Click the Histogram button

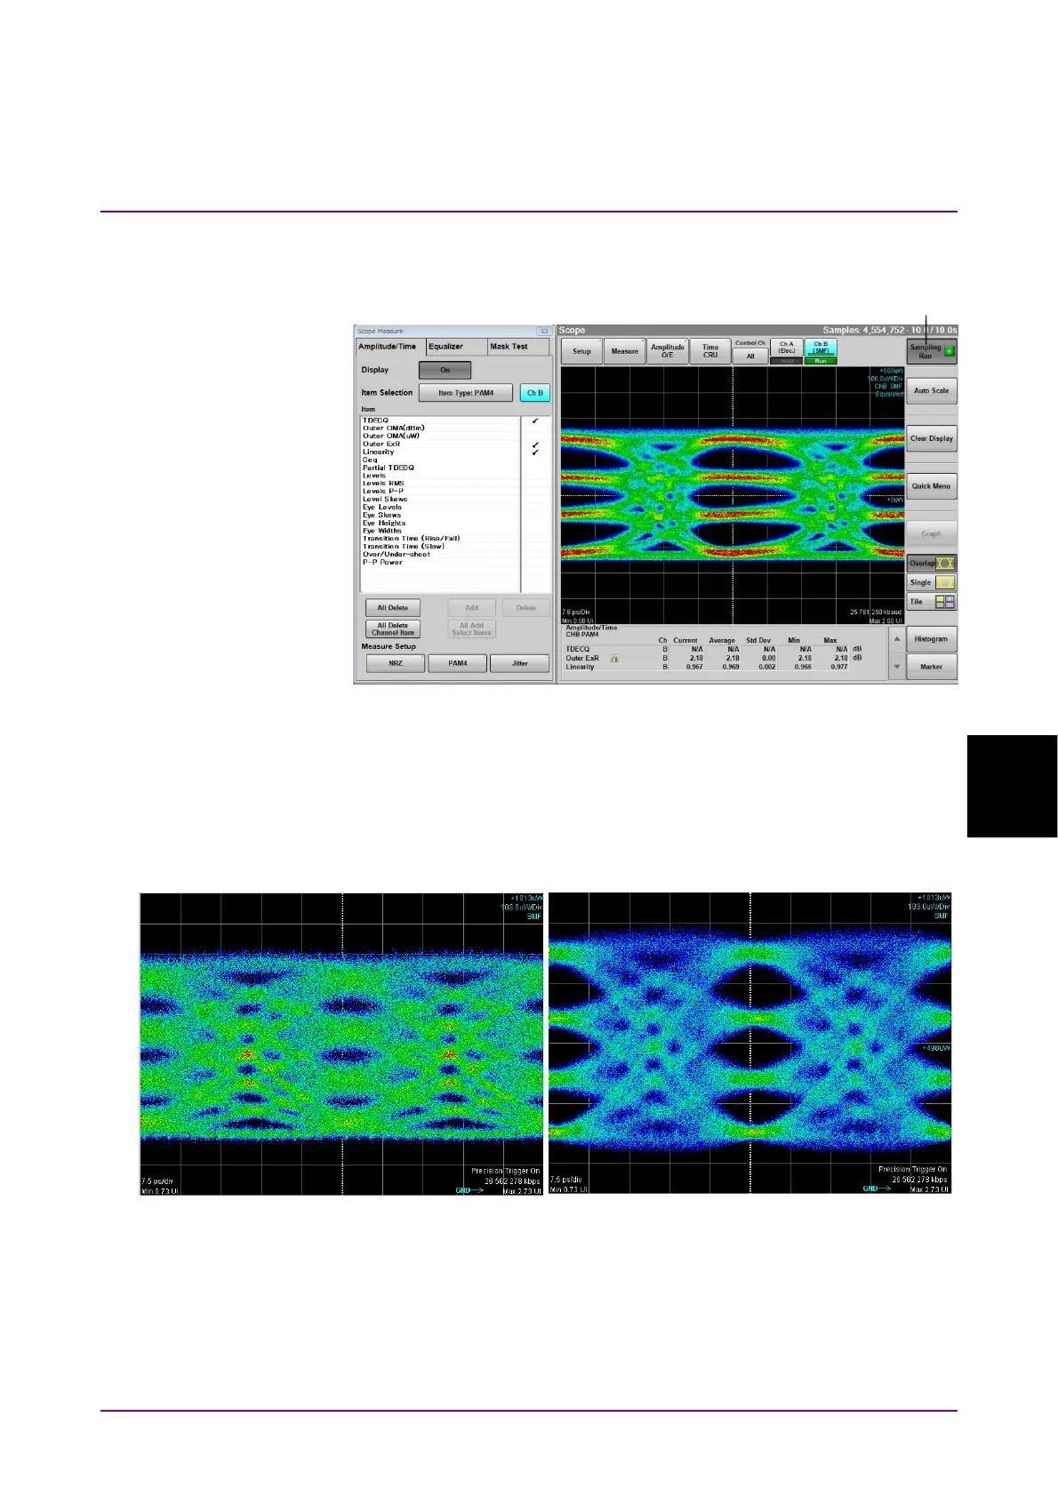932,639
